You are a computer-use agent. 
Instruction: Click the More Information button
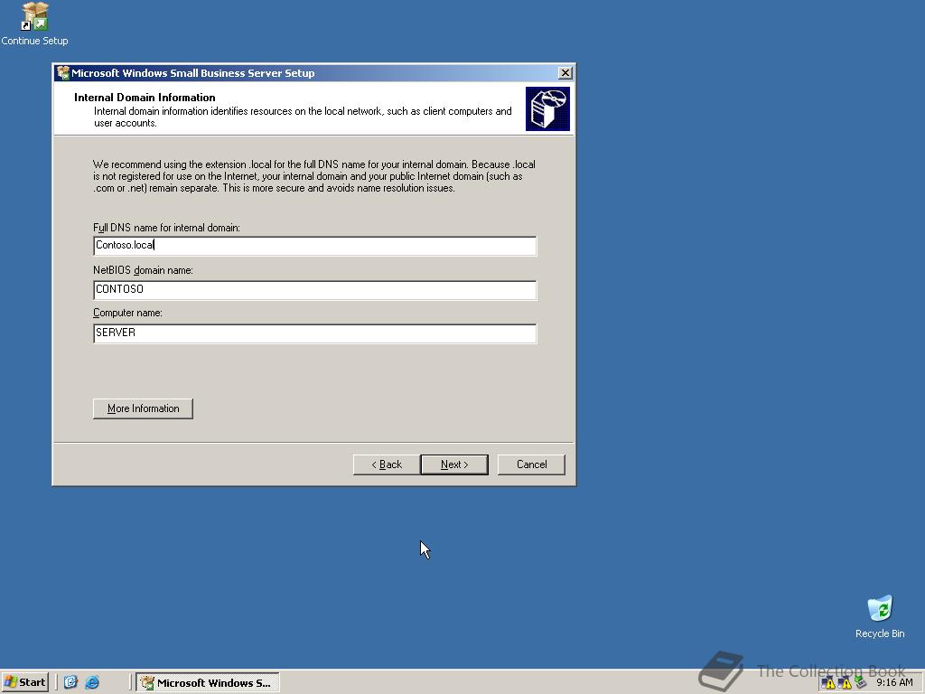(x=143, y=408)
